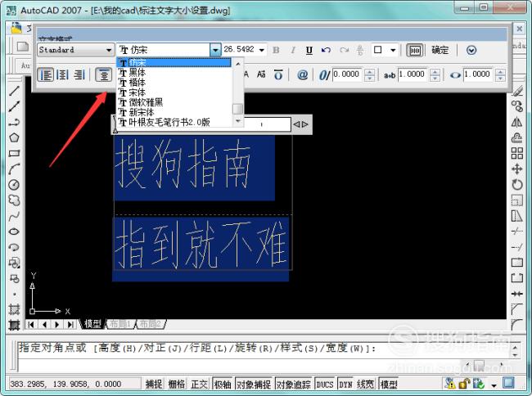Image resolution: width=532 pixels, height=396 pixels.
Task: Select the Revision Cloud tool
Action: tap(14, 200)
